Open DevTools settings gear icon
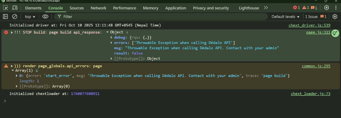341x118 pixels. coord(326,8)
